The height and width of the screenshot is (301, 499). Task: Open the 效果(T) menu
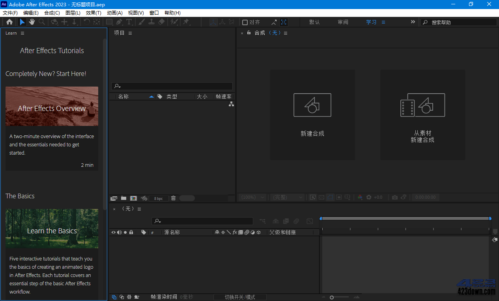coord(93,13)
